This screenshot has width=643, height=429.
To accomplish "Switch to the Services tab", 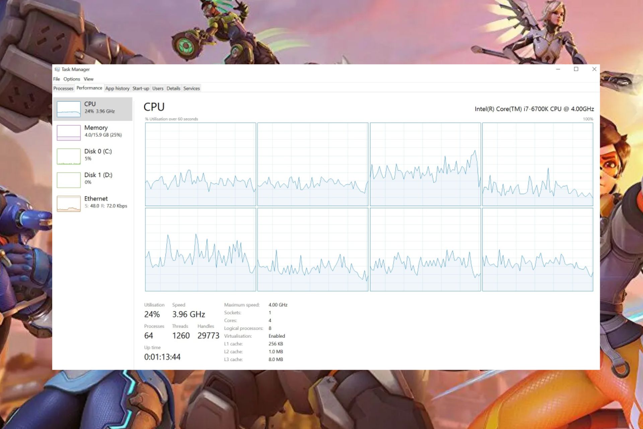I will click(192, 88).
